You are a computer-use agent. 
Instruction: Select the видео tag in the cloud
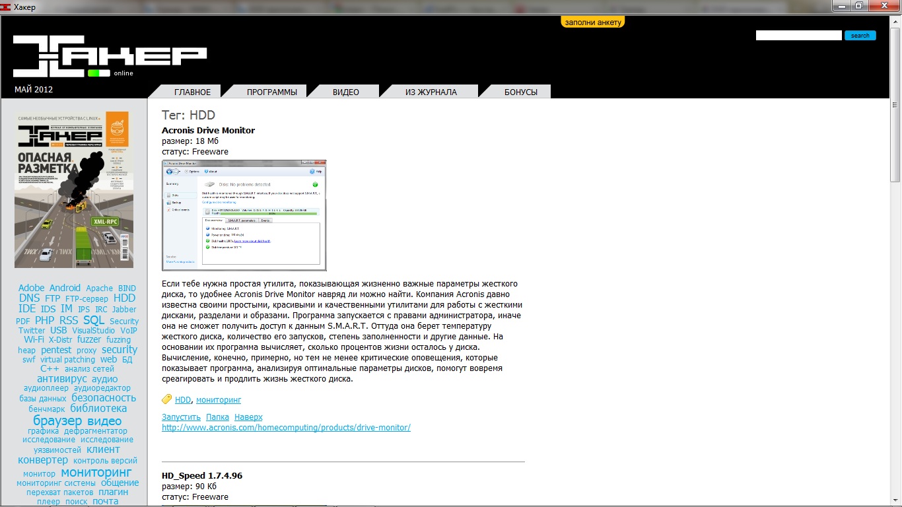click(x=104, y=421)
